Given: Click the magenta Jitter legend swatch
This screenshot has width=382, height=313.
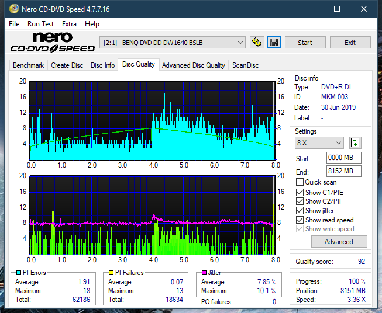Looking at the screenshot, I should (x=204, y=273).
